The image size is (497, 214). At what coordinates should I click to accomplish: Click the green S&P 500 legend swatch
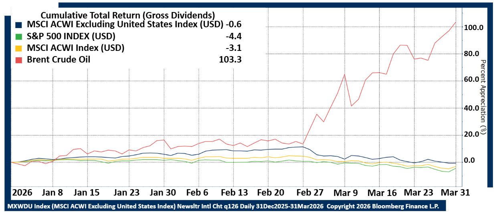18,36
